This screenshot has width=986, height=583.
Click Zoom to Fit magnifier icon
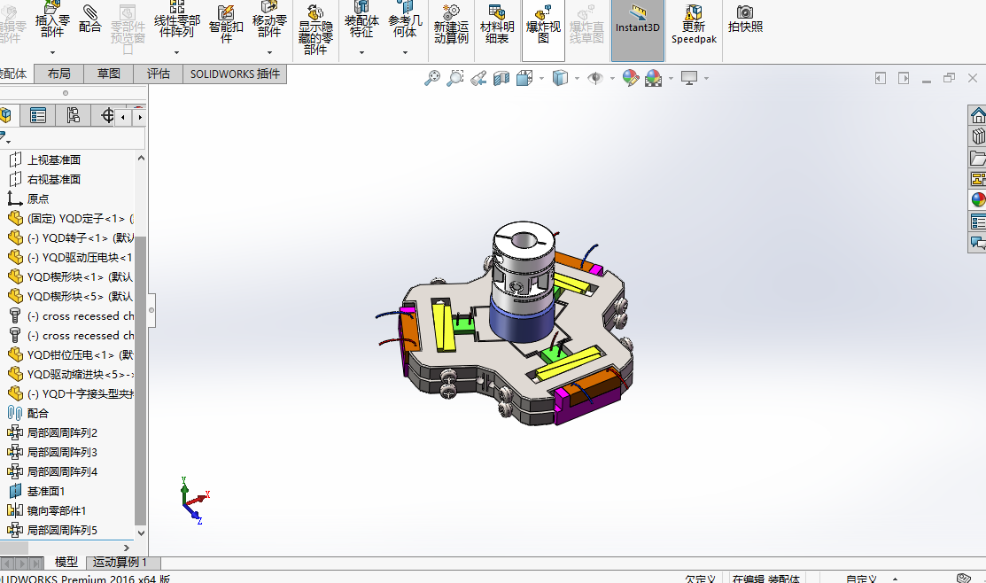click(x=432, y=78)
